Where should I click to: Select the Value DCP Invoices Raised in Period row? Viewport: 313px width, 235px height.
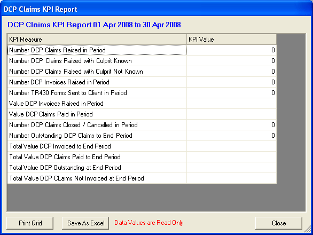point(142,104)
